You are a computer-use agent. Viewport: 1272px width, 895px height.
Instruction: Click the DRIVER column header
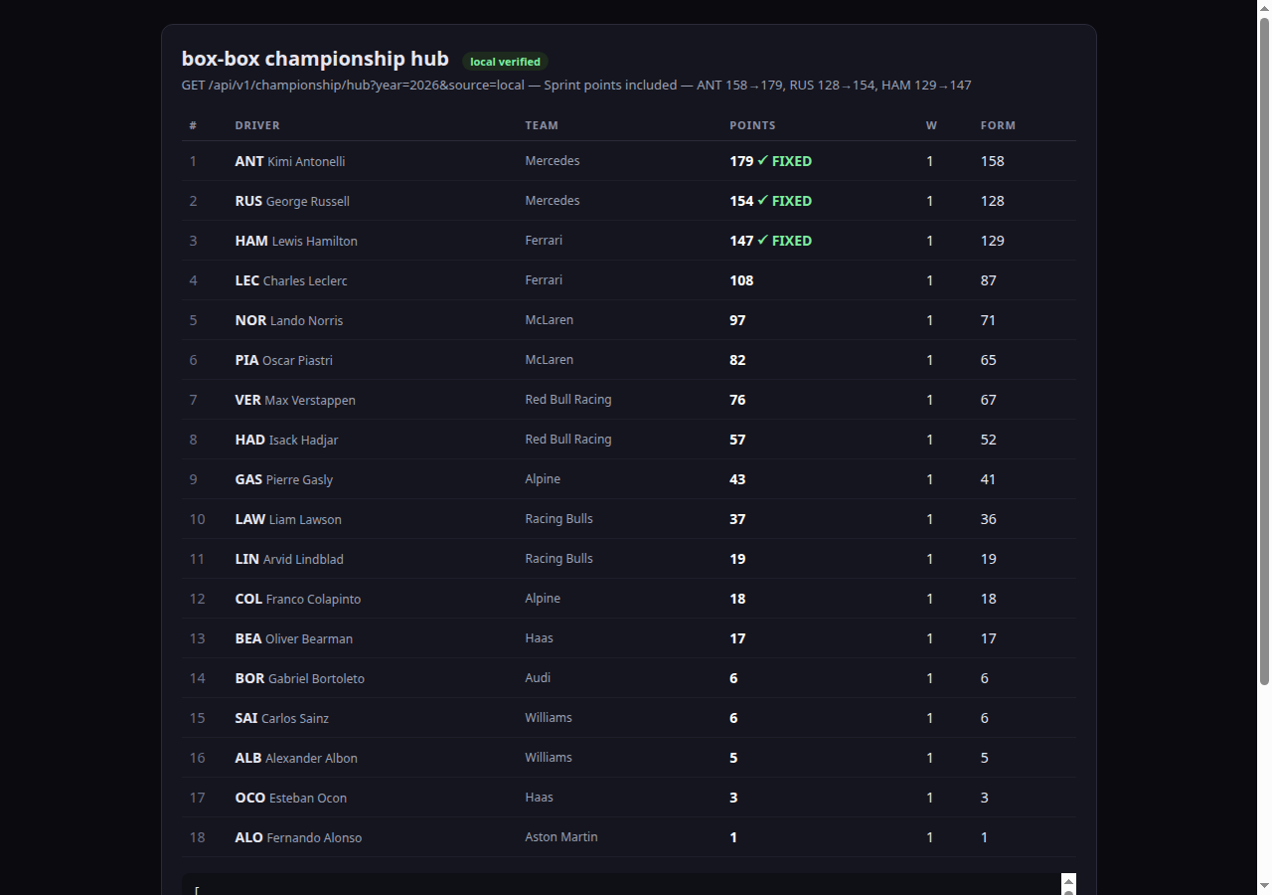257,125
